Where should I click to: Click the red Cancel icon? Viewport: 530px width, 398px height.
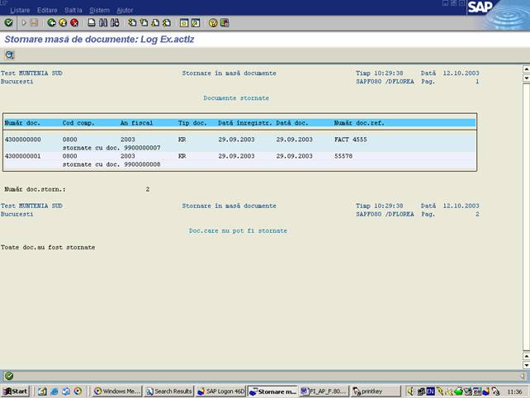[x=74, y=23]
